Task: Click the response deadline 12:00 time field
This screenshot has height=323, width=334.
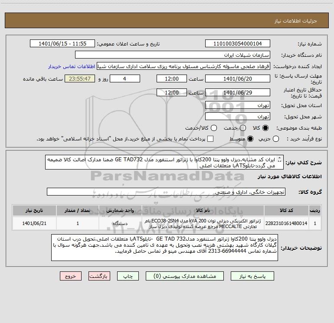Action: 172,79
